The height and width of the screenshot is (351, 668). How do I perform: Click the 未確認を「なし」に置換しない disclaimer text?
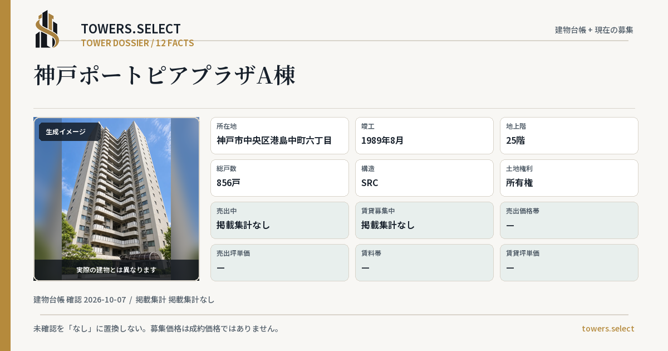point(156,329)
